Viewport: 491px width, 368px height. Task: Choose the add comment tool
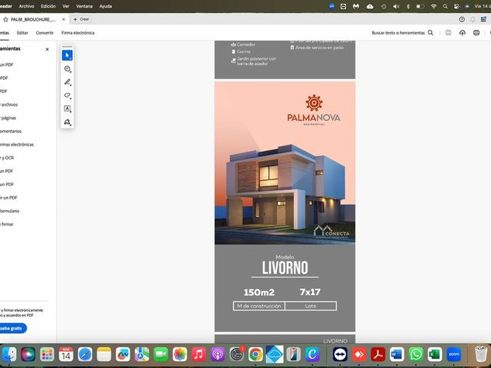pyautogui.click(x=67, y=69)
